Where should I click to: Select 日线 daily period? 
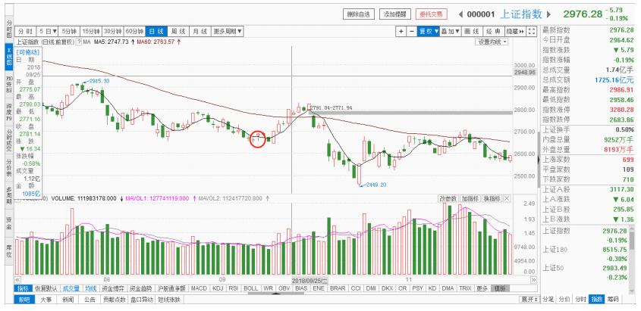pyautogui.click(x=156, y=31)
